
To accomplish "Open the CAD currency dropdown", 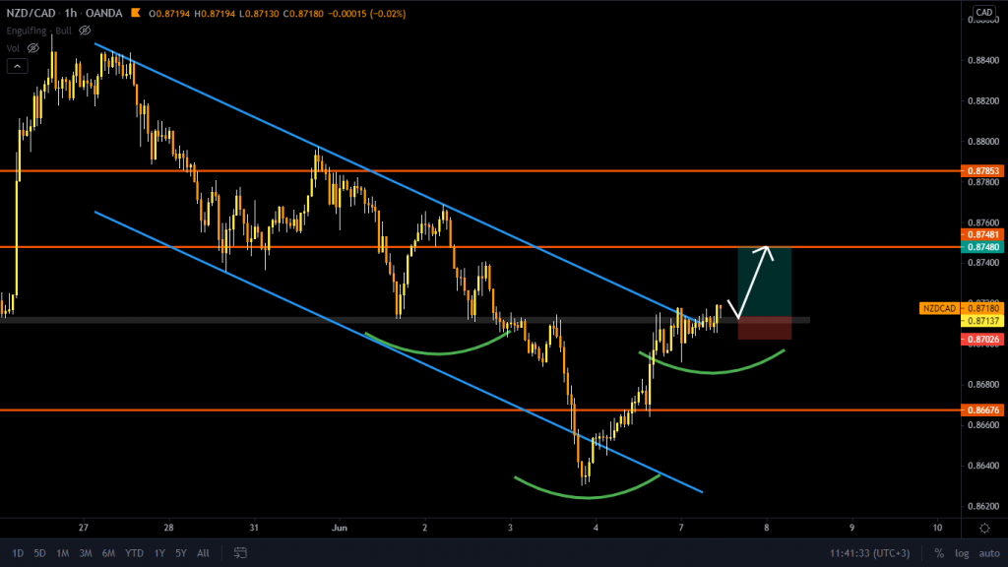I will (982, 13).
